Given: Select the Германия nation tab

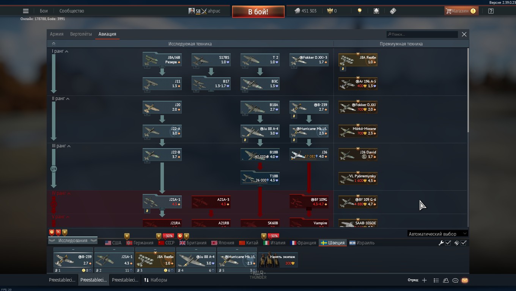Looking at the screenshot, I should coord(140,243).
